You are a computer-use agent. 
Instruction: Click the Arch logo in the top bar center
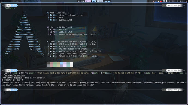[94, 1]
